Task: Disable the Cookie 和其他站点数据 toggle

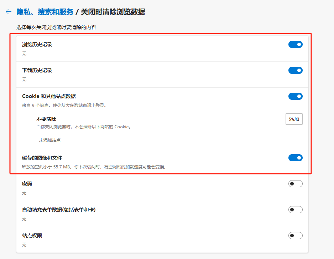Action: 296,96
